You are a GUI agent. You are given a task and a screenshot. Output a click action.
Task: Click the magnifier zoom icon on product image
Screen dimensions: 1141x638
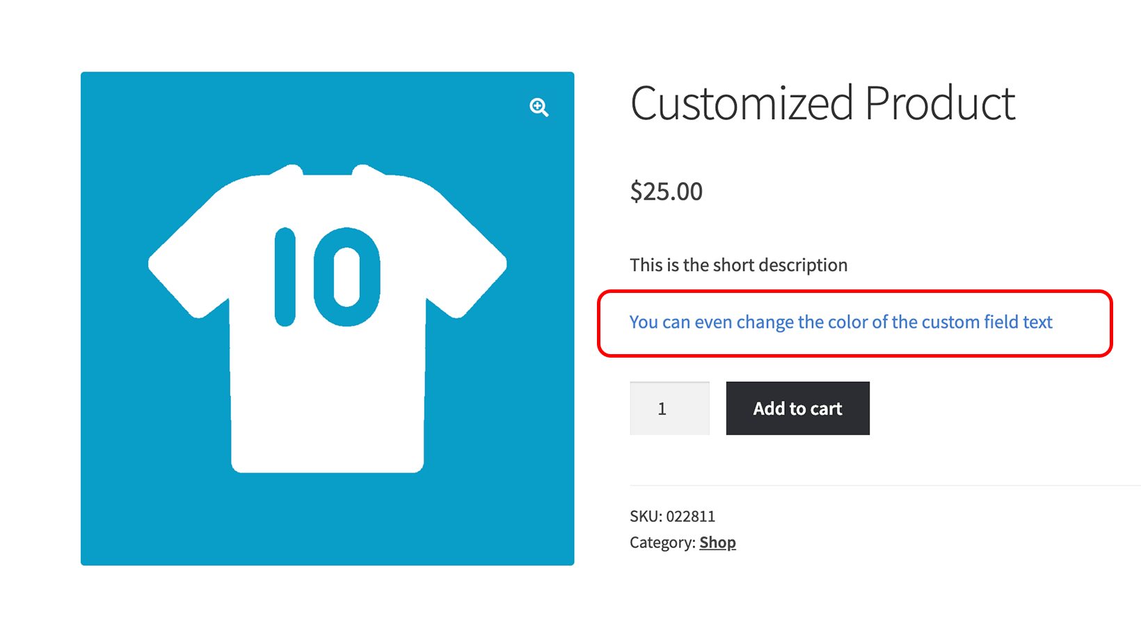tap(538, 107)
